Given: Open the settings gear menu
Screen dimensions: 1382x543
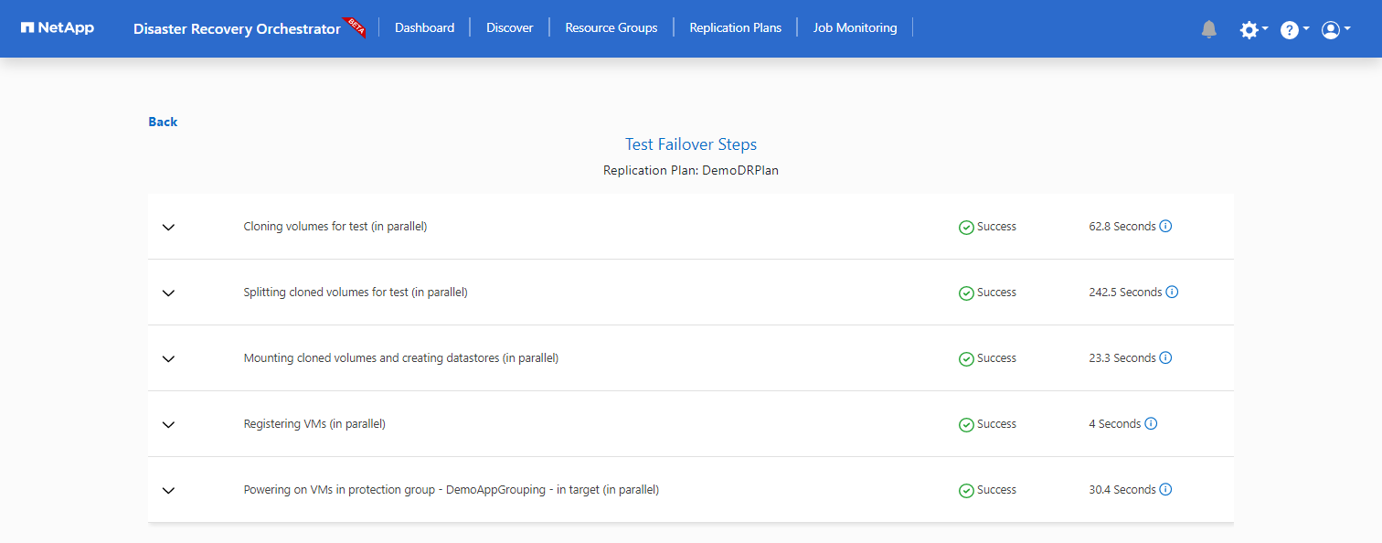Looking at the screenshot, I should pyautogui.click(x=1250, y=29).
